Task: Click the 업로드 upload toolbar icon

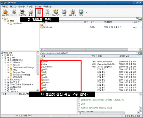Action: point(39,12)
